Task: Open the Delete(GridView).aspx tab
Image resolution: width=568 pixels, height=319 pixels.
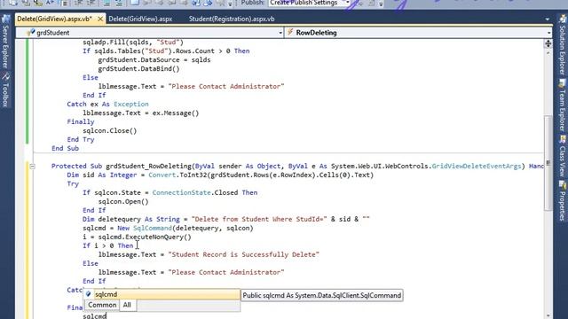Action: (140, 19)
